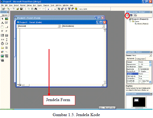This screenshot has width=153, height=118.
Task: Click the End stop toolbar button
Action: point(55,9)
